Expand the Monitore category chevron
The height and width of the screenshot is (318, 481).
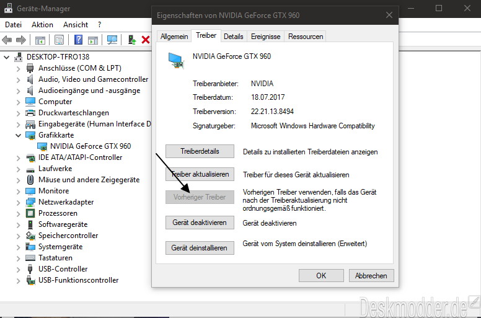(19, 192)
